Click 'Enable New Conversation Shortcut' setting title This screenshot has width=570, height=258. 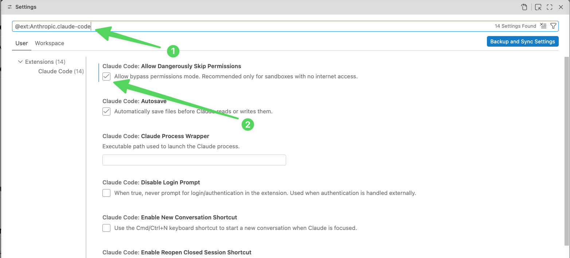pyautogui.click(x=189, y=217)
